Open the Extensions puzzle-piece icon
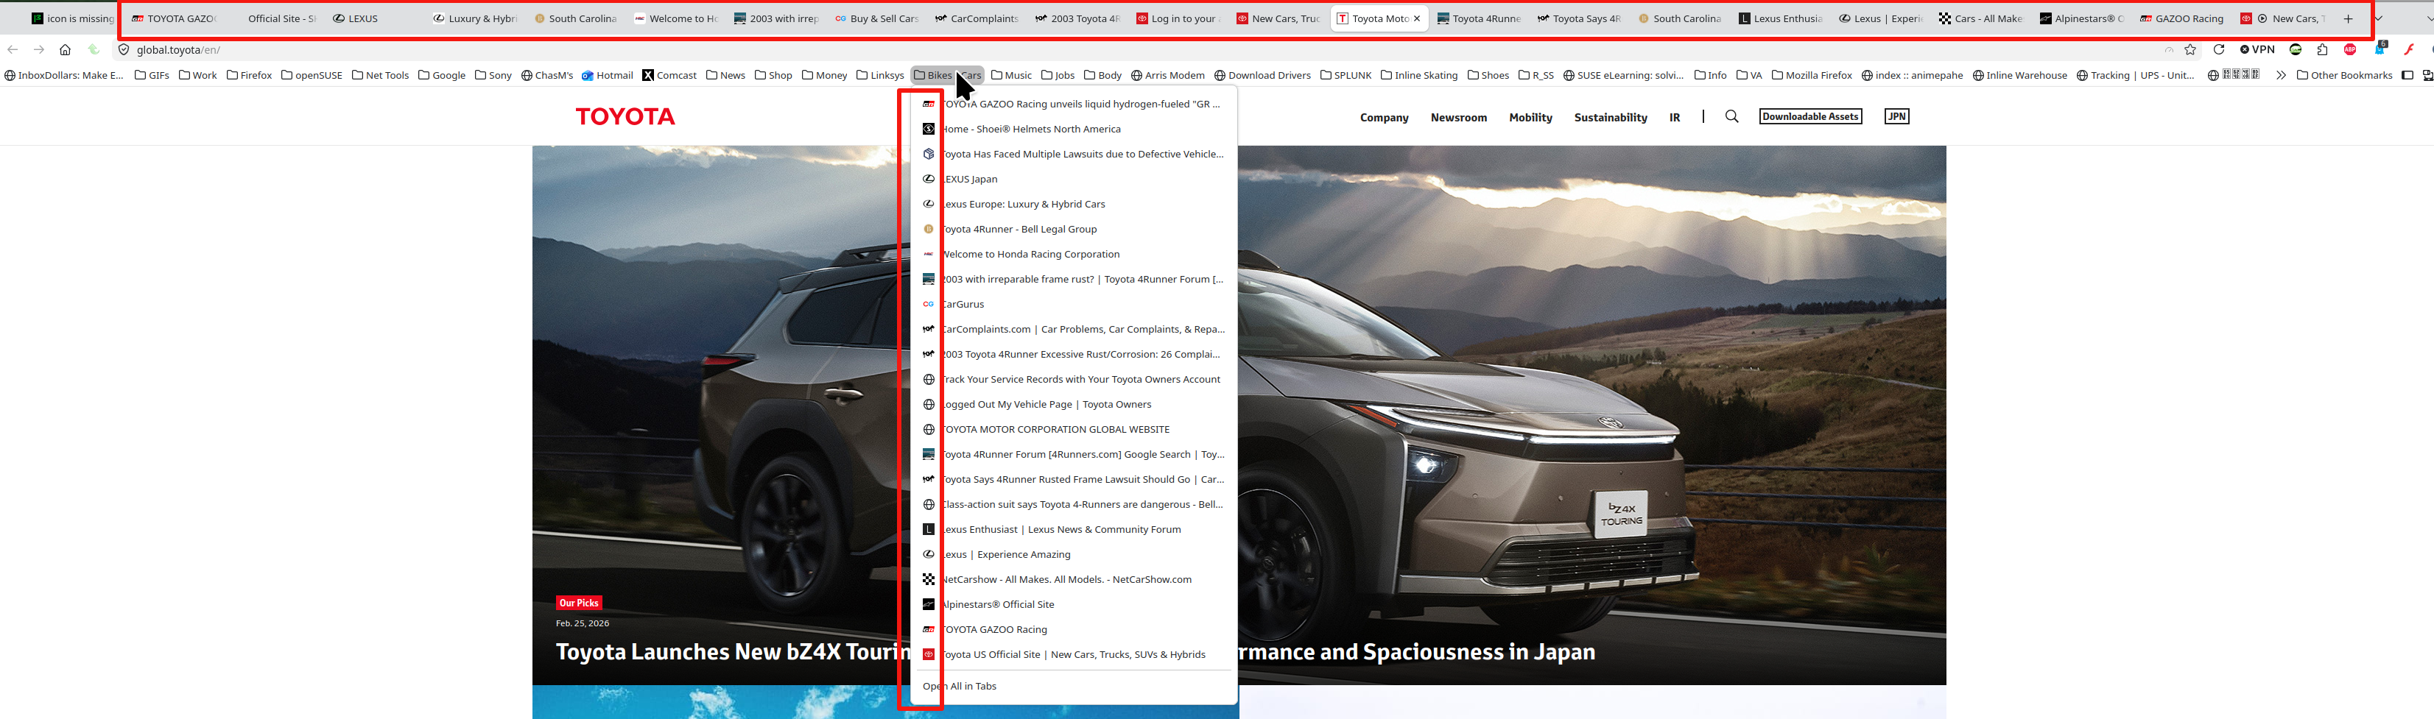The image size is (2434, 719). click(x=2323, y=50)
